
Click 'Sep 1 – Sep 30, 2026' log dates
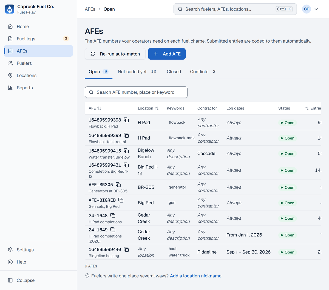[x=248, y=252]
